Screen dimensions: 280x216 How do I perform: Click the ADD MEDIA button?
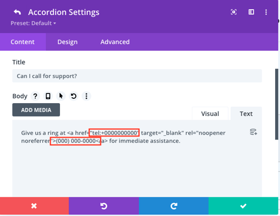[36, 110]
